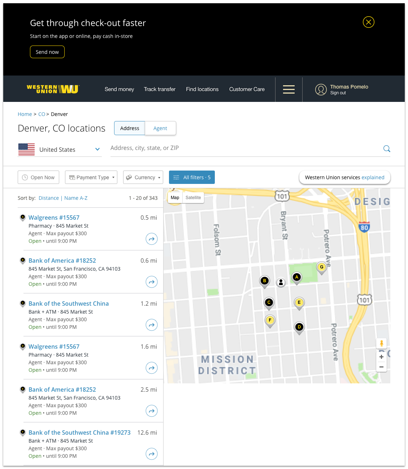Get directions for Bank of Southwest China #19273

pyautogui.click(x=152, y=454)
